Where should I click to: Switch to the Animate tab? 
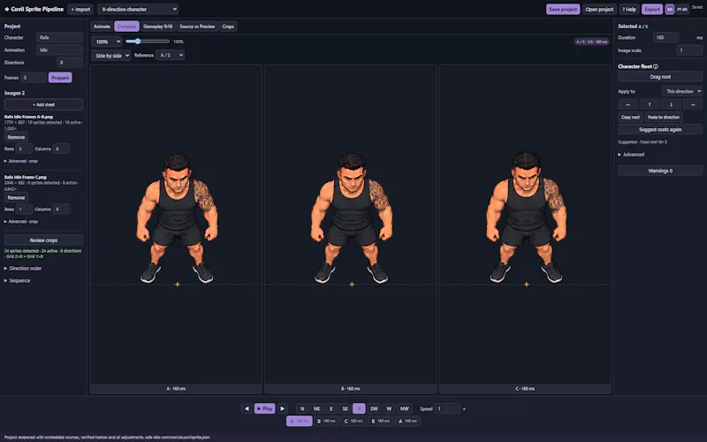coord(102,27)
